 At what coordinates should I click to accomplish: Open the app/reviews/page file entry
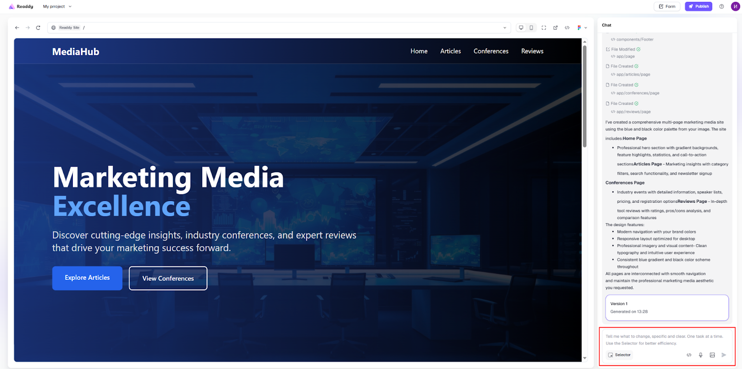pos(631,112)
